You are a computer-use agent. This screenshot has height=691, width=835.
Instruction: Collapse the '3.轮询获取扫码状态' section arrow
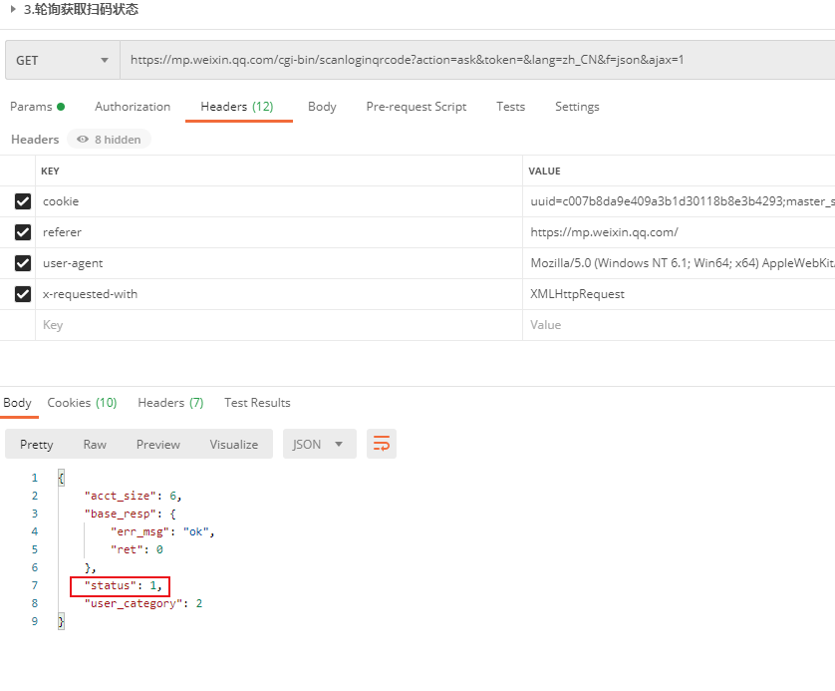click(13, 9)
